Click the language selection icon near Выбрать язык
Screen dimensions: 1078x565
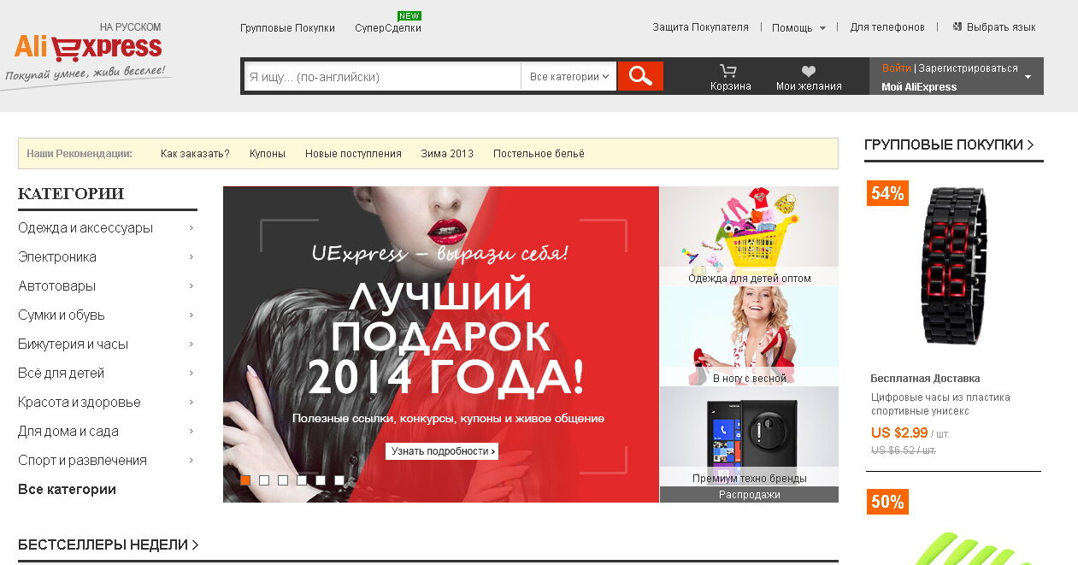pyautogui.click(x=957, y=27)
